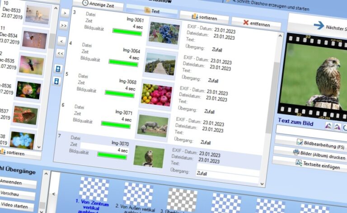This screenshot has height=213, width=347.
Task: Move one image right with the single > button
Action: point(65,13)
